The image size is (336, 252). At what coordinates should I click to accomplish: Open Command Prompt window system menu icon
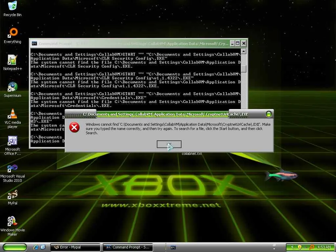tap(34, 44)
